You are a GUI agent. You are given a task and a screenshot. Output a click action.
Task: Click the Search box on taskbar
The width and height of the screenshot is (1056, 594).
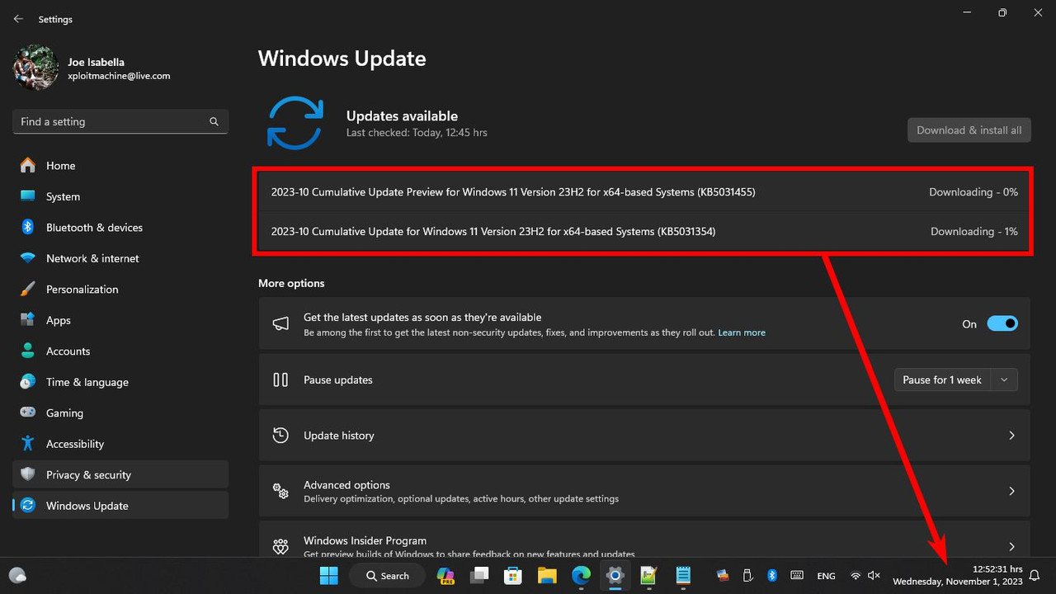387,576
